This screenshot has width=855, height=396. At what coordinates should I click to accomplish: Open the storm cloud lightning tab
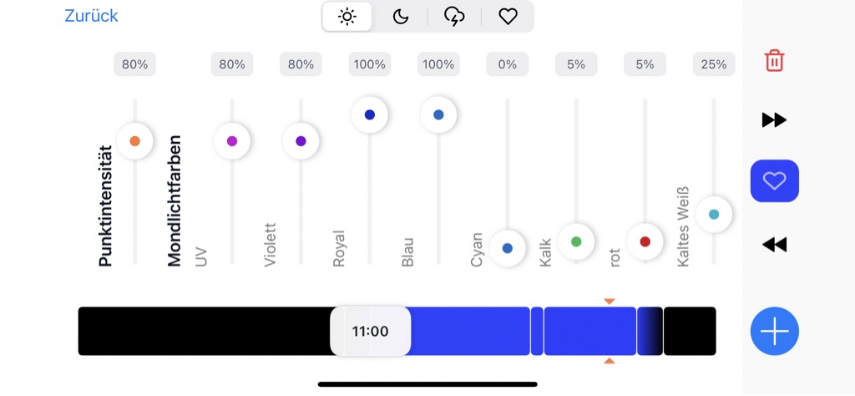point(454,16)
